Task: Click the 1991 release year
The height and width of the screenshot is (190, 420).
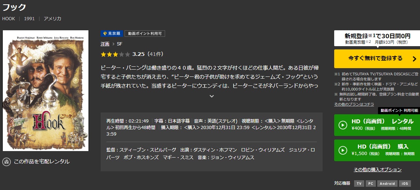Action: [x=29, y=19]
